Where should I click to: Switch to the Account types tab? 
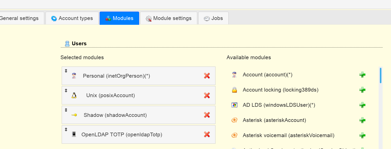pos(72,18)
